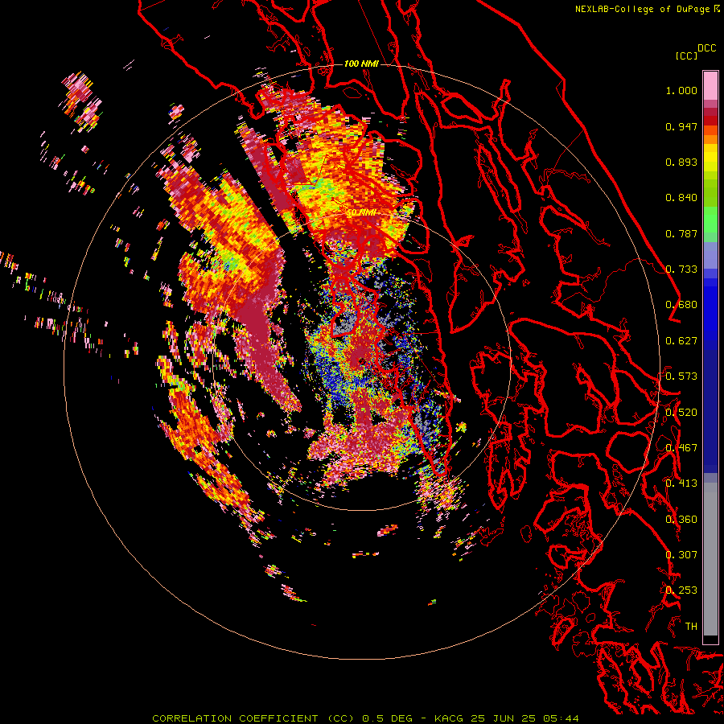Click the 100 NMI range ring label
This screenshot has height=724, width=724.
click(361, 64)
